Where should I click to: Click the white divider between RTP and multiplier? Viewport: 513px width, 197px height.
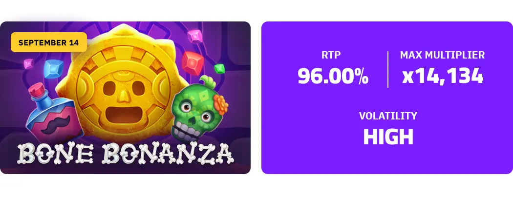pyautogui.click(x=388, y=69)
